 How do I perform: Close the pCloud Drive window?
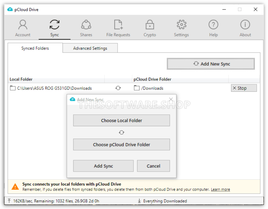[x=255, y=9]
